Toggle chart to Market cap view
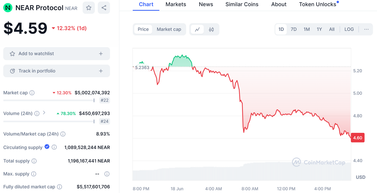 (169, 29)
